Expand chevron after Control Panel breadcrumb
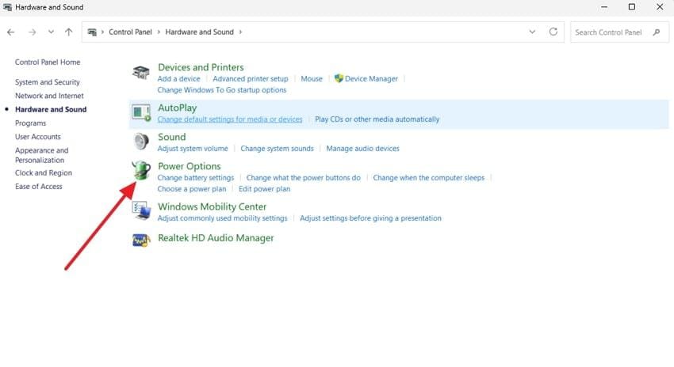 pos(159,32)
